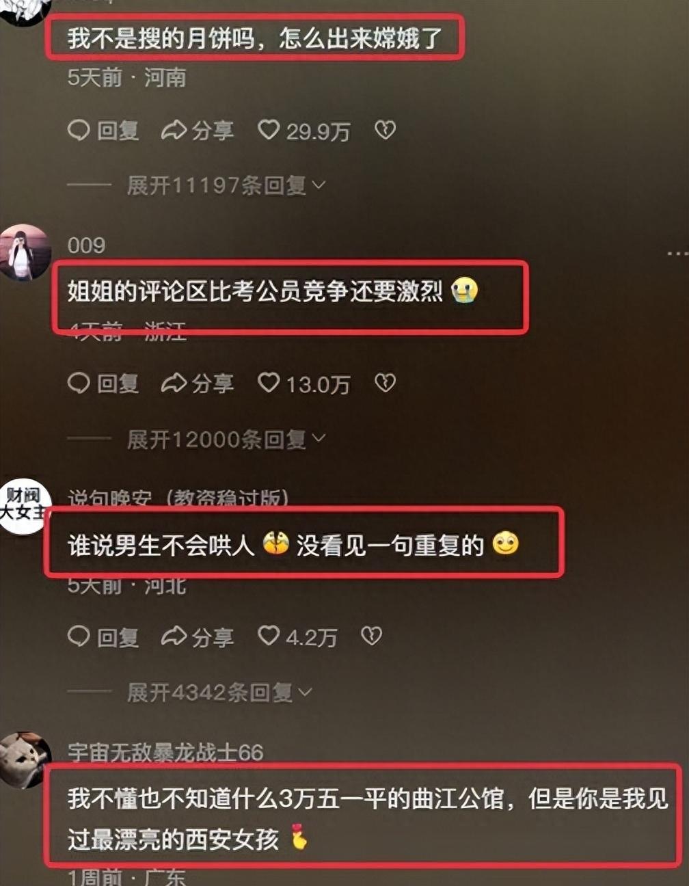Like the mooncake comment with 29.9万 likes
The width and height of the screenshot is (689, 886).
(303, 131)
